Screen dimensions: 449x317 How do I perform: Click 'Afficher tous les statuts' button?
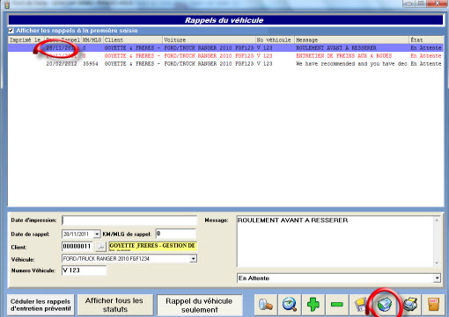click(x=115, y=305)
